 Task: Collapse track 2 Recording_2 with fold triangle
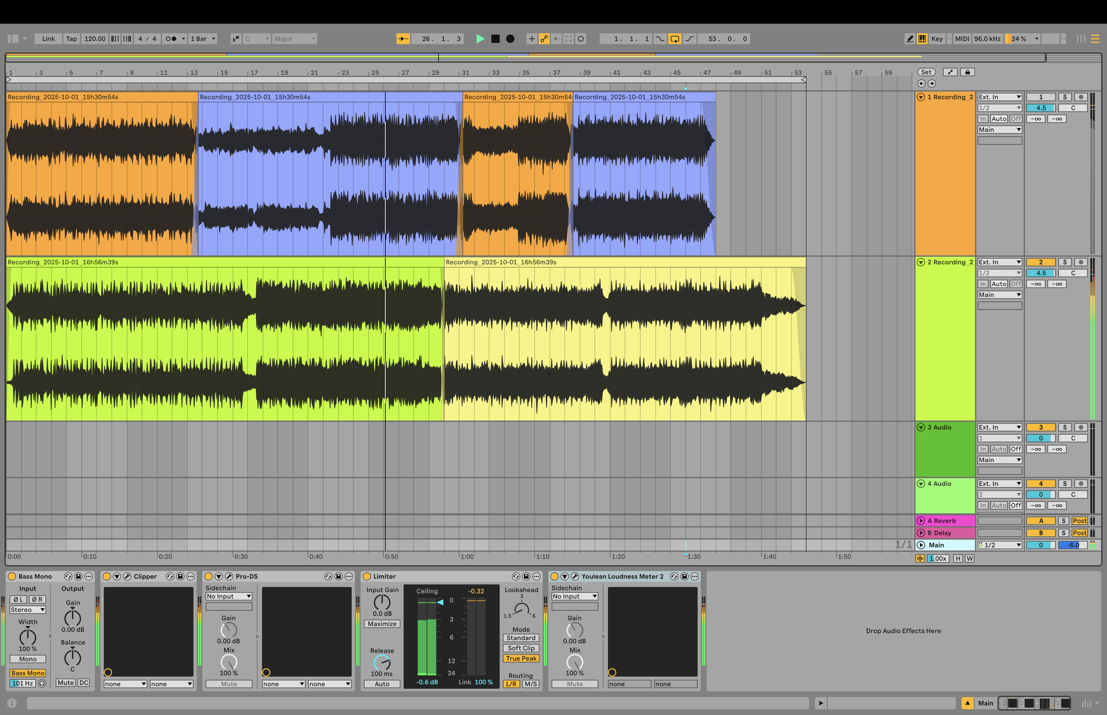coord(921,262)
